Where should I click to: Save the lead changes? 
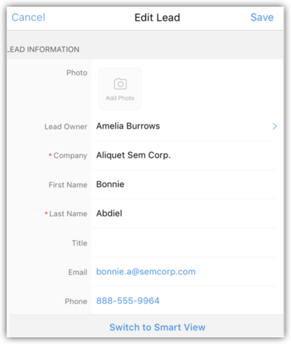pos(262,17)
